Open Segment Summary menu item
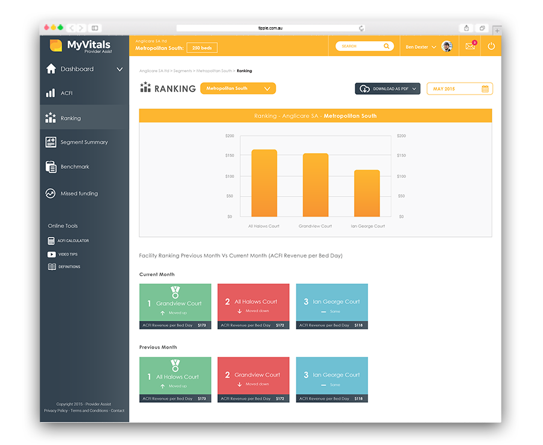This screenshot has height=445, width=543. click(84, 142)
